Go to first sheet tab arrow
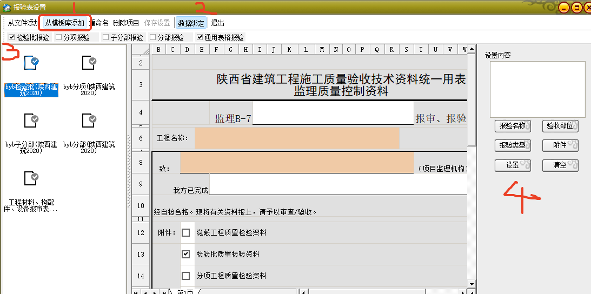Image resolution: width=591 pixels, height=294 pixels. [x=136, y=292]
